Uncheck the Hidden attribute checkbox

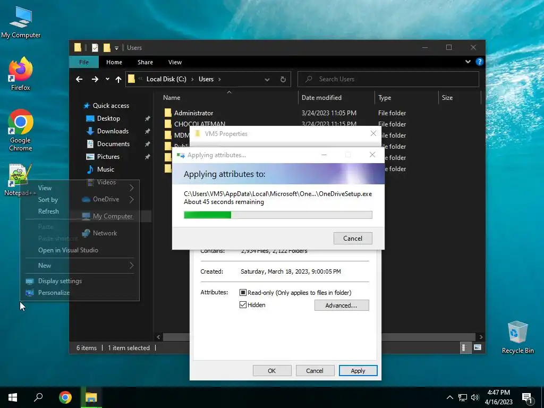[243, 305]
